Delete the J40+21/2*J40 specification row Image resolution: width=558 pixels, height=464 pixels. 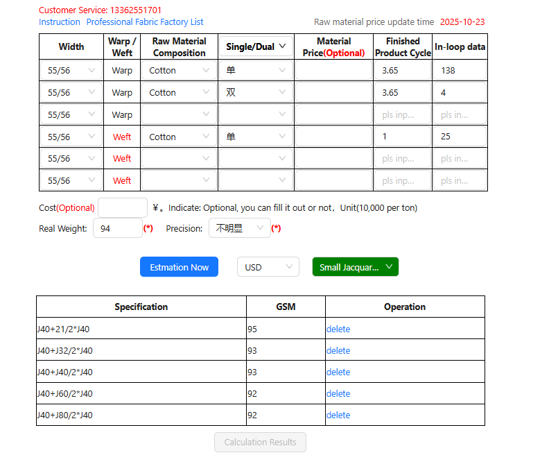coord(338,329)
